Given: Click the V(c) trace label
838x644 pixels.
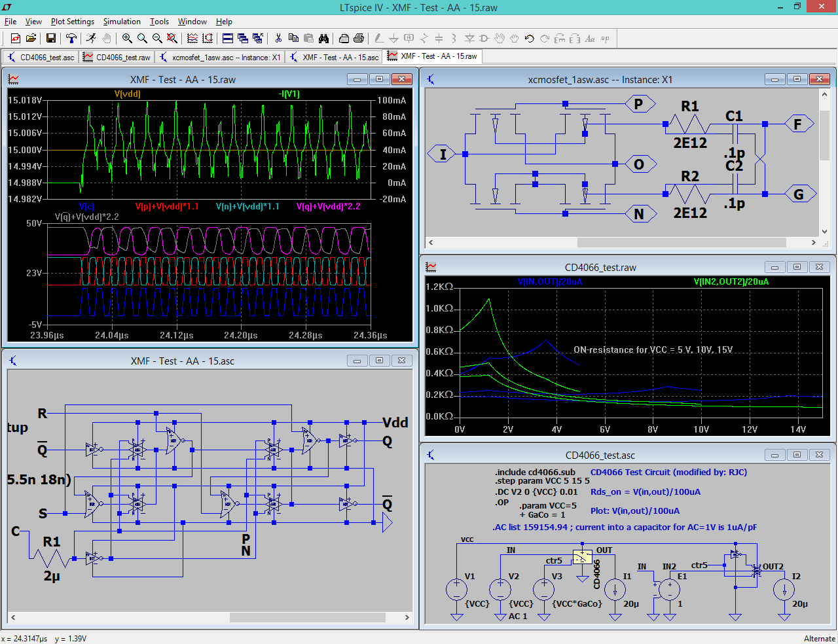Looking at the screenshot, I should [86, 206].
